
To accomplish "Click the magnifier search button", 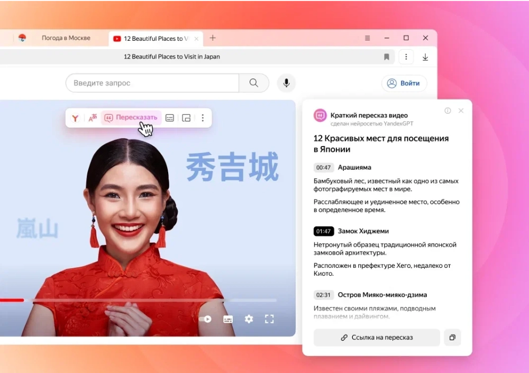I will point(254,83).
